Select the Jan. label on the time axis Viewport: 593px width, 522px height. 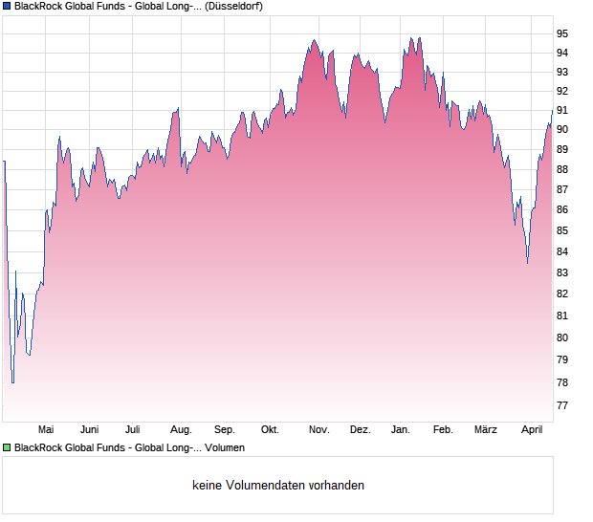click(401, 429)
